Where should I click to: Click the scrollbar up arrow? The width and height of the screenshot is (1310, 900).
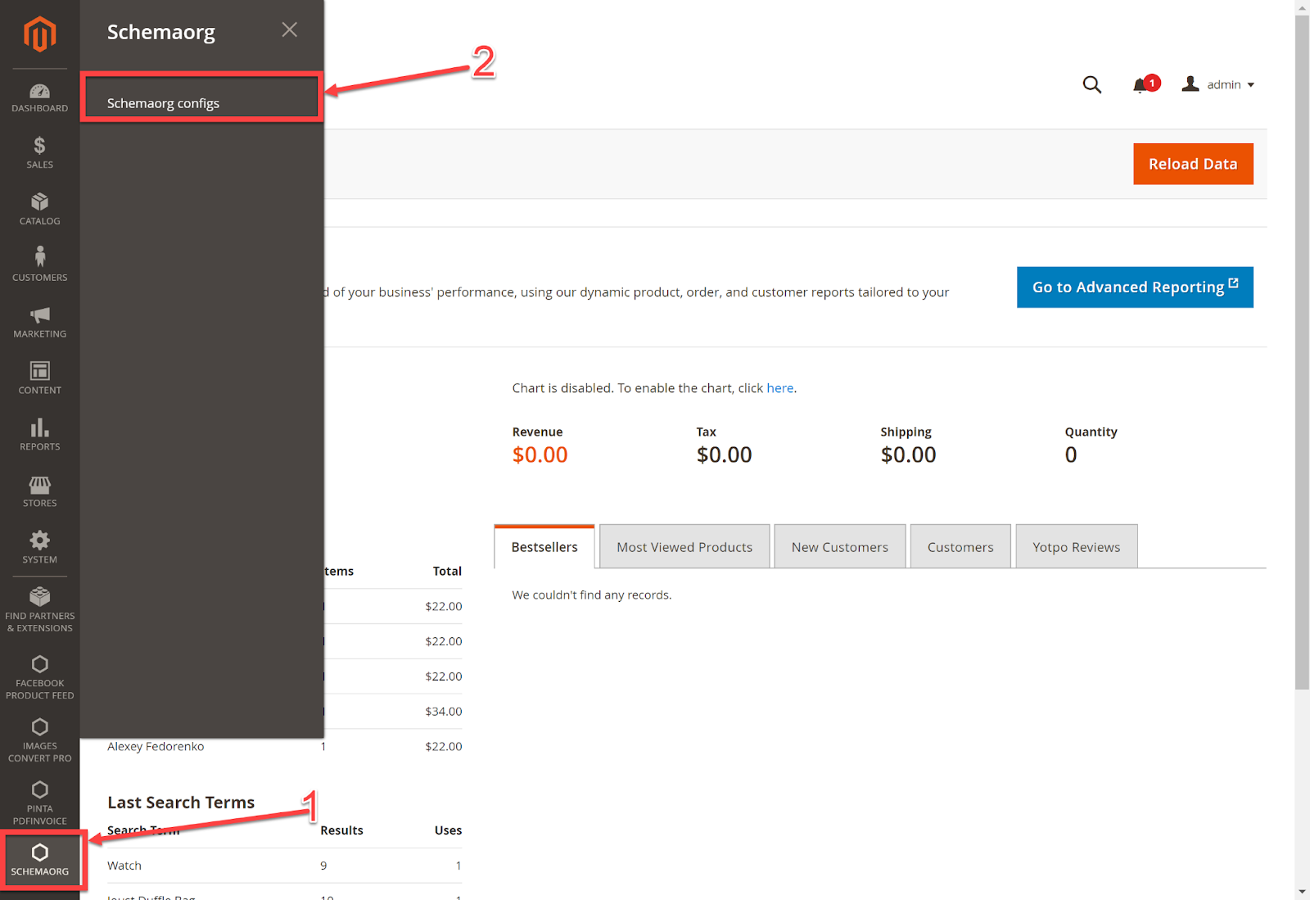pyautogui.click(x=1302, y=7)
